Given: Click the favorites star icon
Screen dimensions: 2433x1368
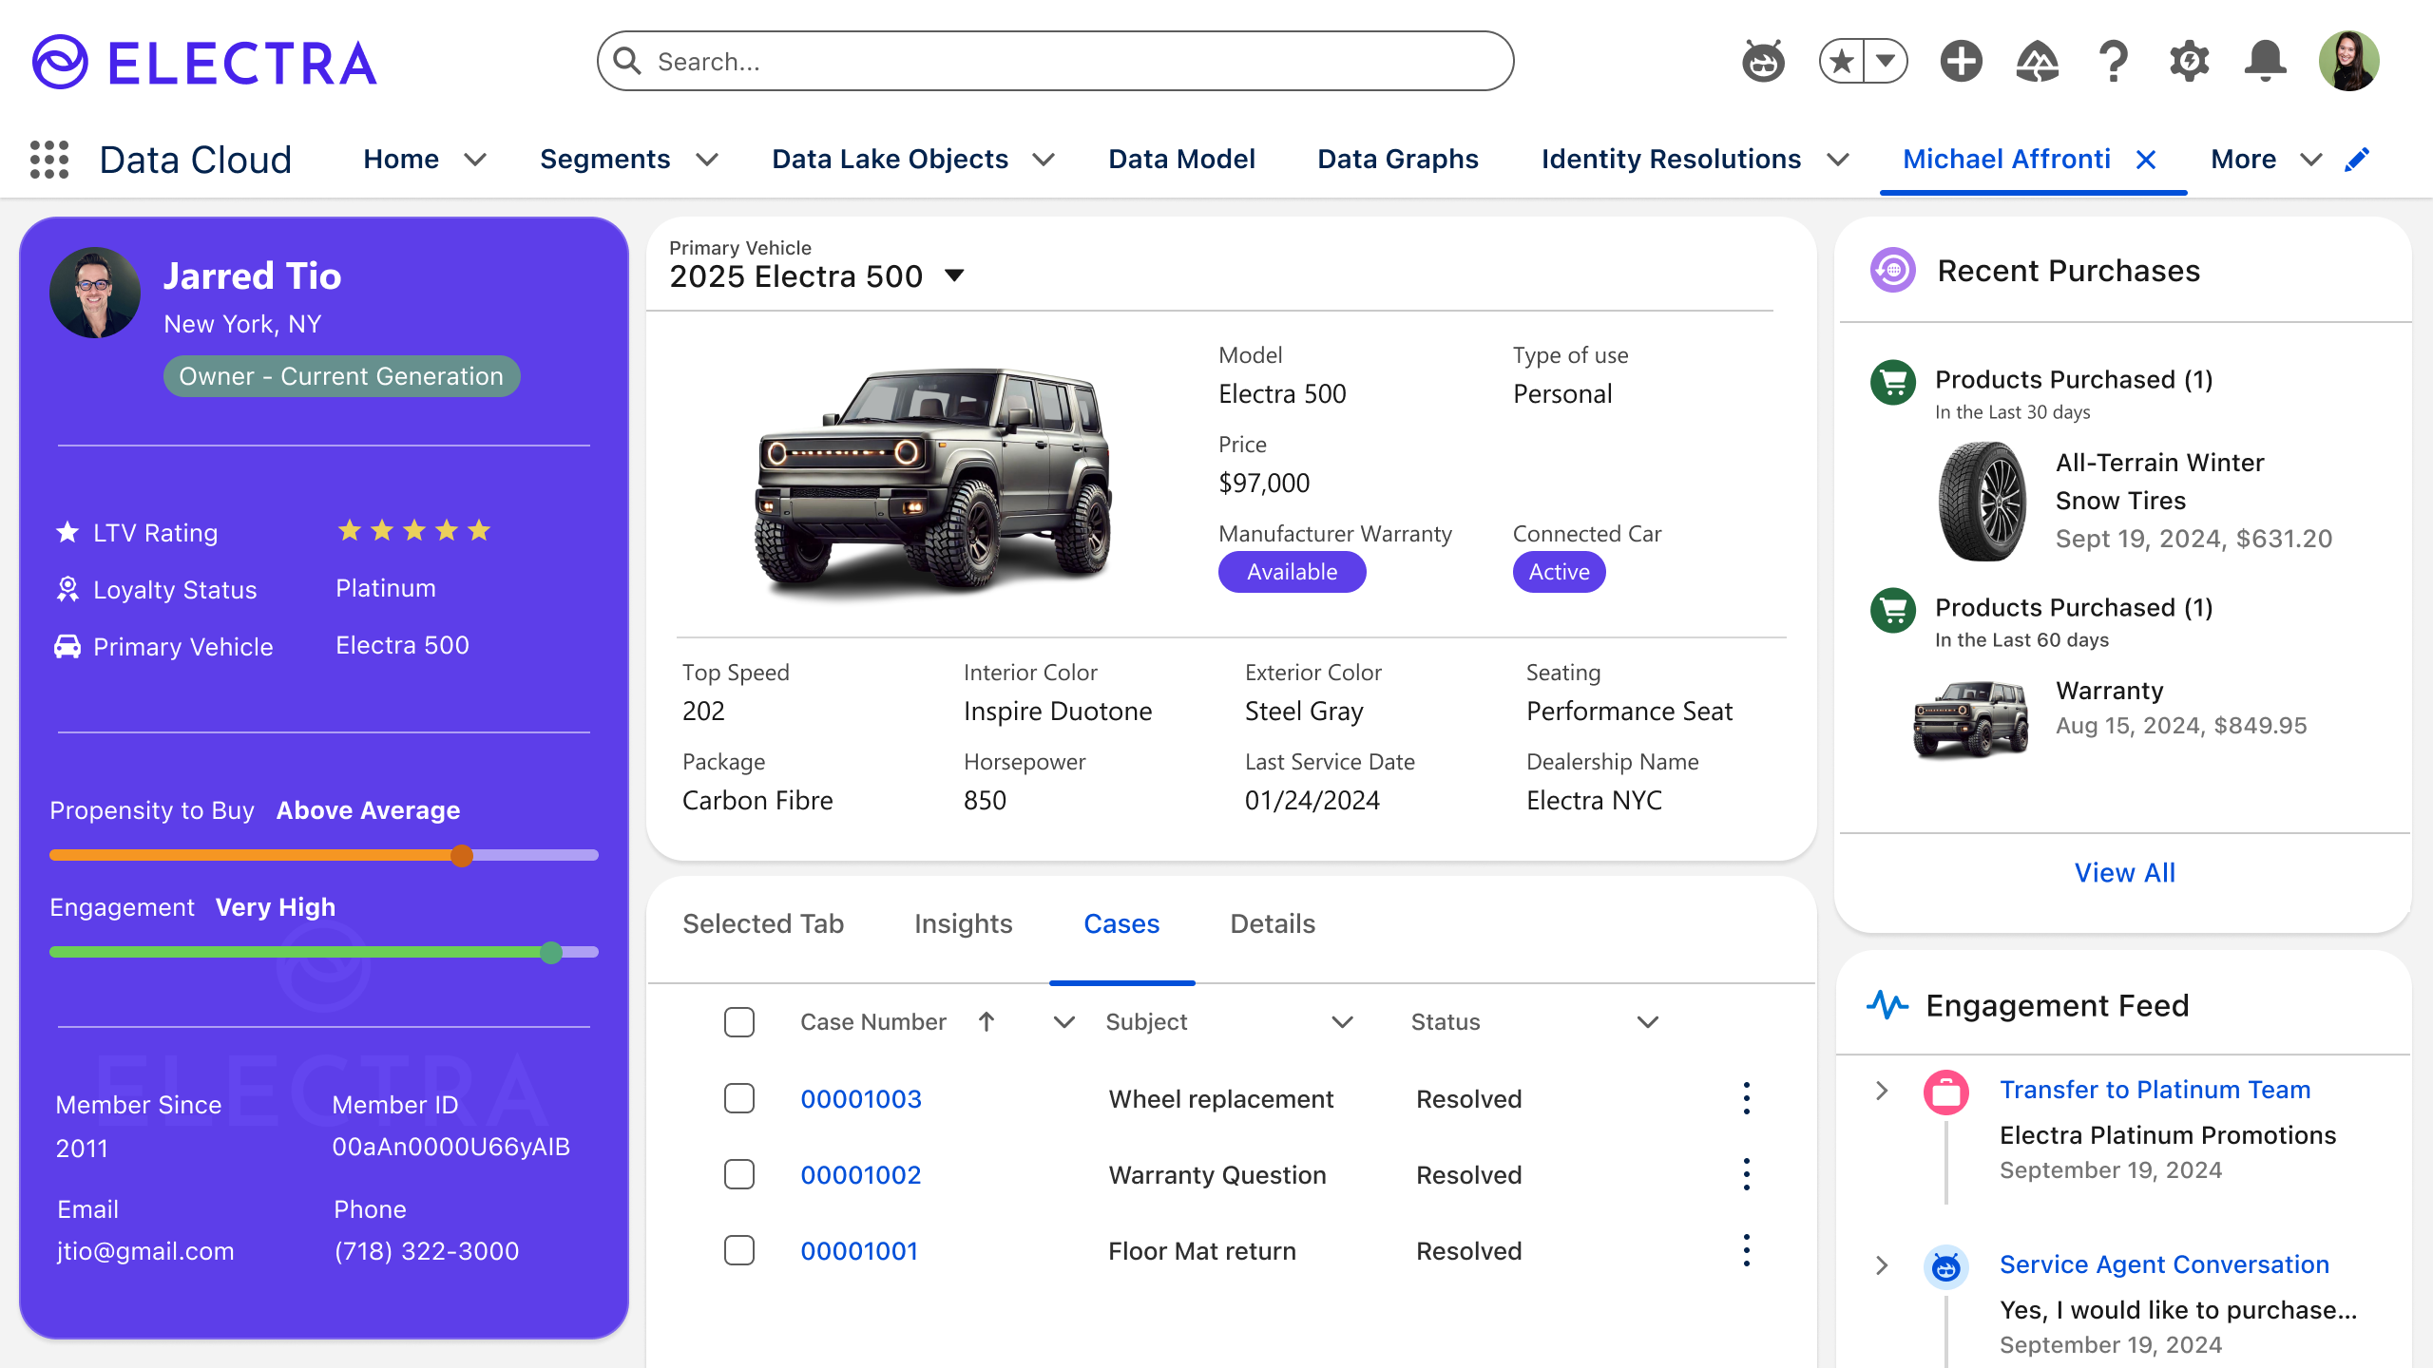Looking at the screenshot, I should click(x=1842, y=62).
